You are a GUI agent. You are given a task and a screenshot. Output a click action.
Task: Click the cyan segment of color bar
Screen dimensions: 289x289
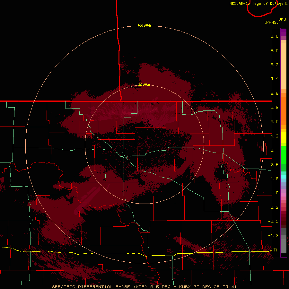coord(284,177)
